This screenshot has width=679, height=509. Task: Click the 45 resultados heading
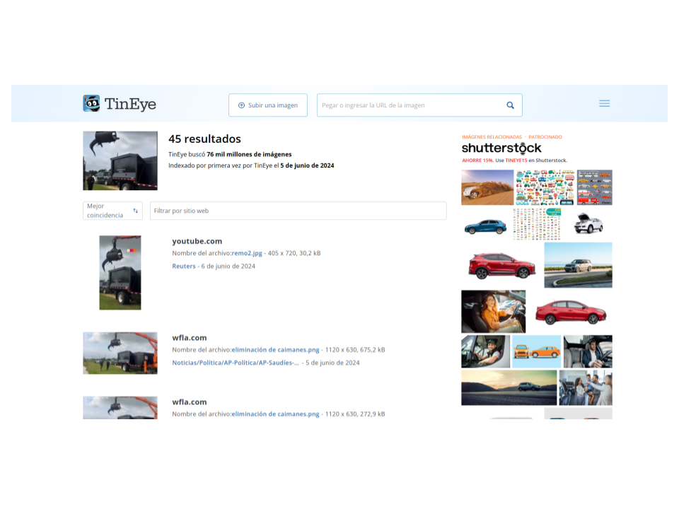[x=204, y=139]
